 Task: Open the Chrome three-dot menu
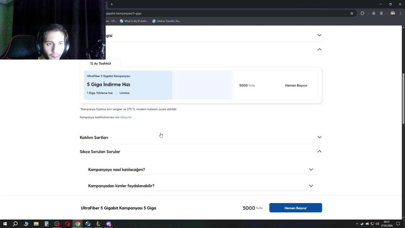click(x=400, y=13)
